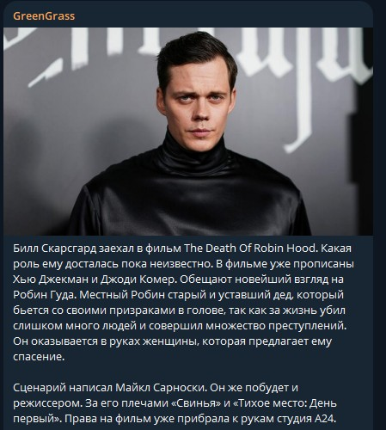Open the GreenGrass channel name

pyautogui.click(x=44, y=16)
